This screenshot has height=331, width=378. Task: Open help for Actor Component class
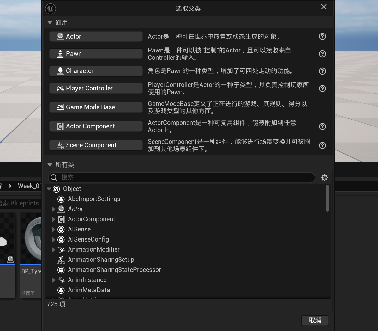(x=322, y=126)
